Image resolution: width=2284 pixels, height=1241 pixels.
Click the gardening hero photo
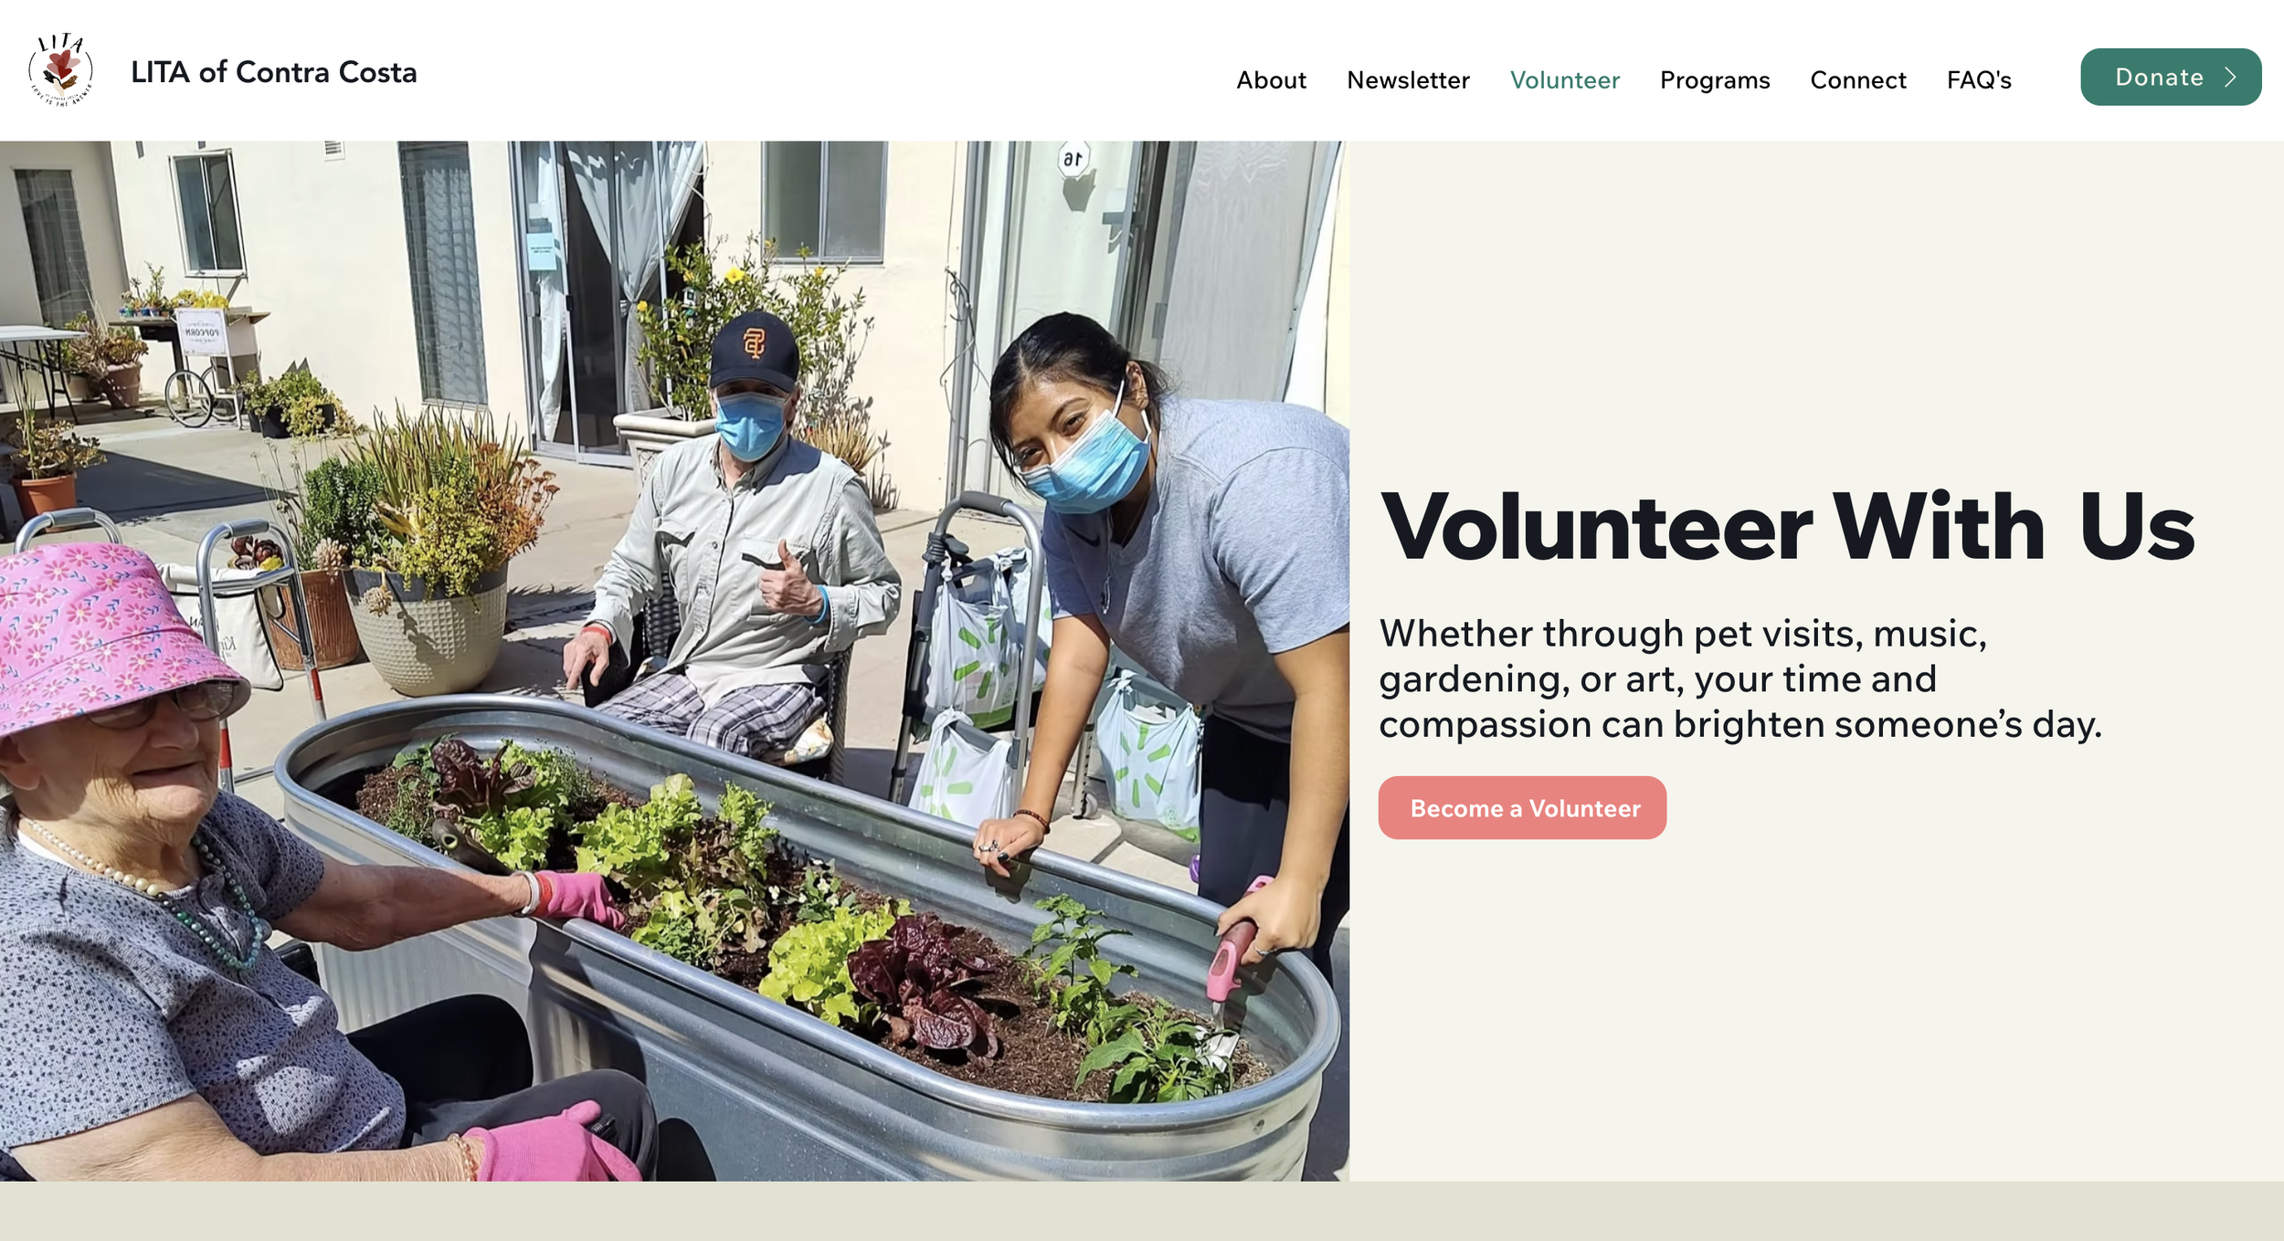[x=674, y=660]
